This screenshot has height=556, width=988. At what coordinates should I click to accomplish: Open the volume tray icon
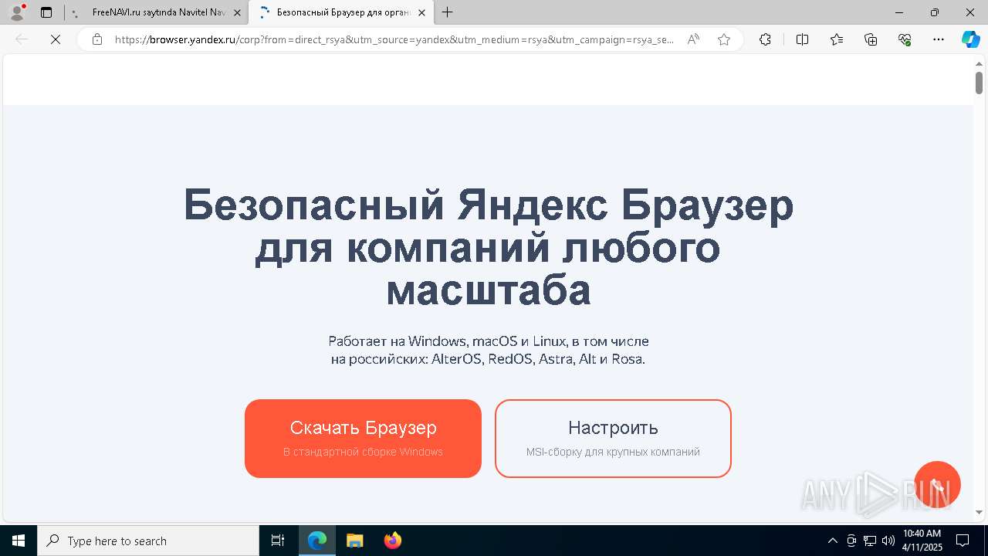tap(888, 541)
